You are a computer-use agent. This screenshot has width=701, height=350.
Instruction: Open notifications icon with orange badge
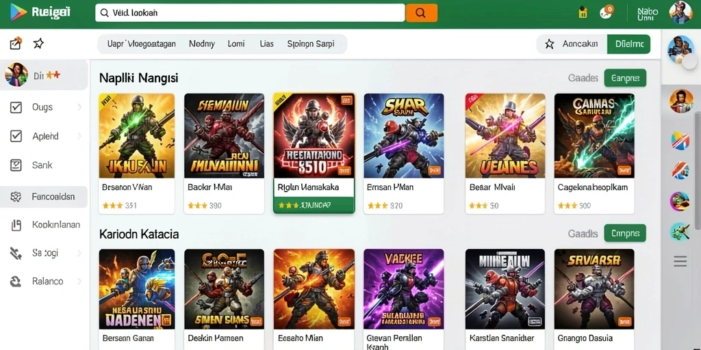pos(607,12)
